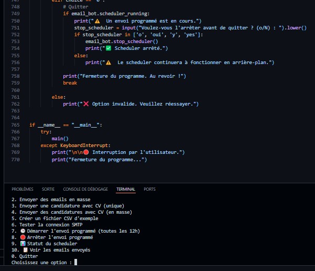Click terminal line '7. Démarrer l'envoi programmé'
The width and height of the screenshot is (315, 271).
point(75,231)
